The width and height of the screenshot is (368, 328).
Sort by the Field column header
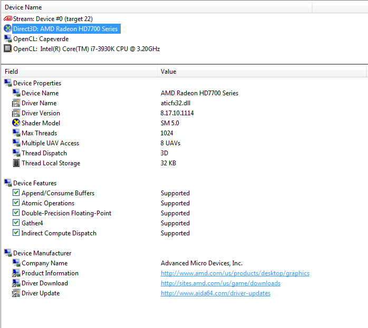79,72
